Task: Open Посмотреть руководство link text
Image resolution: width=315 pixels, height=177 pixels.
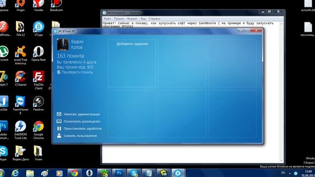Action: pos(82,121)
